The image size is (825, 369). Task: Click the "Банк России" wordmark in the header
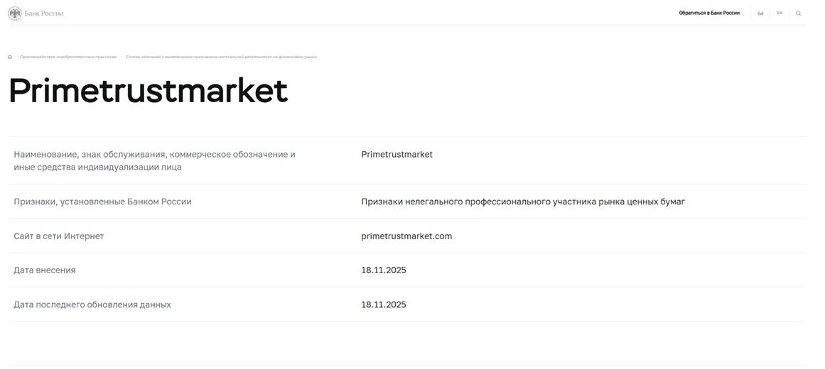pos(44,13)
